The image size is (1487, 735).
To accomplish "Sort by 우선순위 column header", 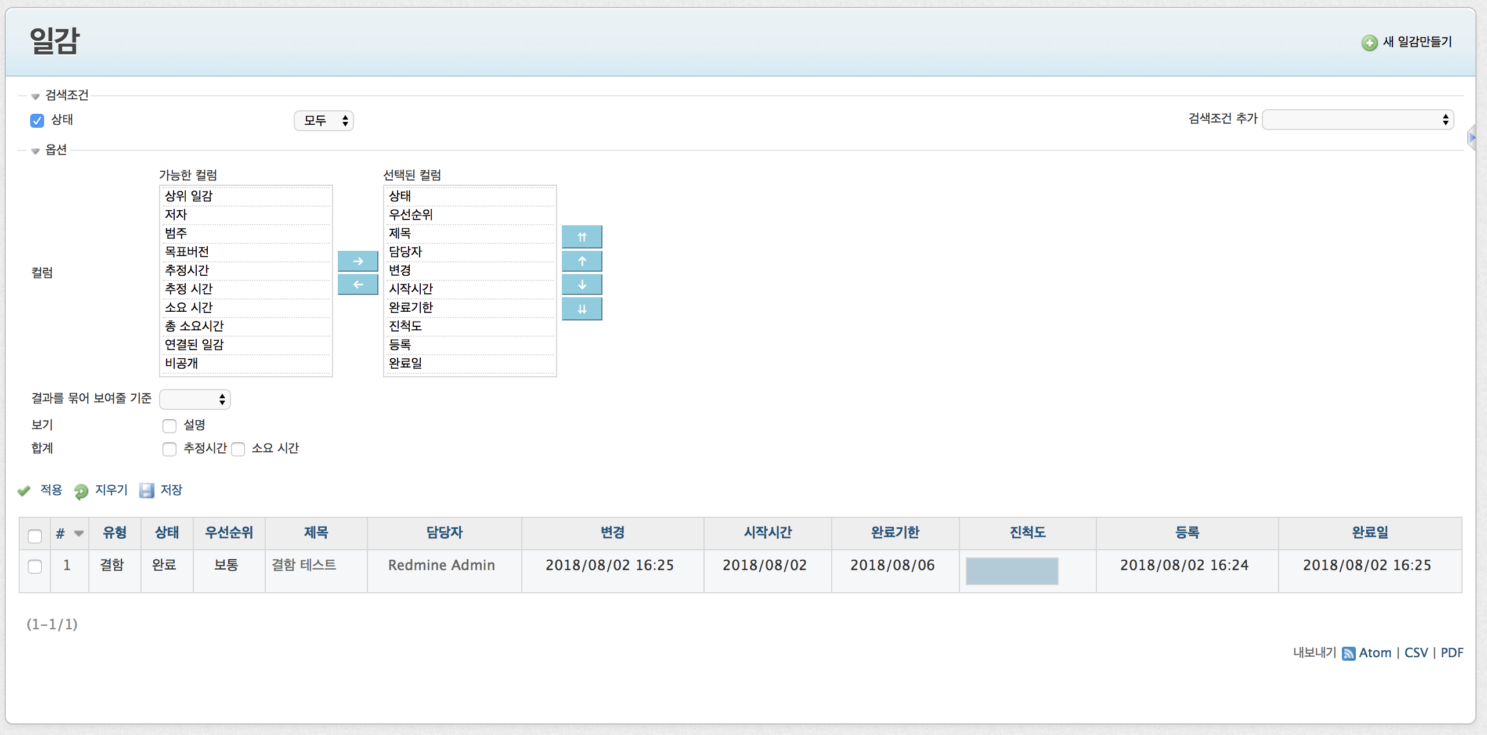I will point(229,532).
